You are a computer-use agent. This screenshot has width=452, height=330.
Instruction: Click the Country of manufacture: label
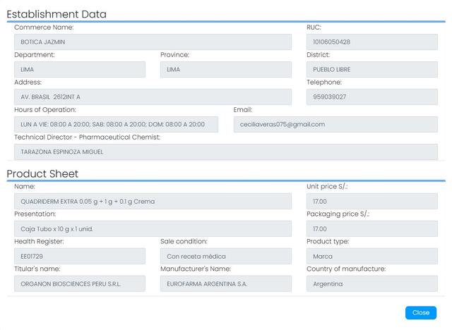click(346, 269)
